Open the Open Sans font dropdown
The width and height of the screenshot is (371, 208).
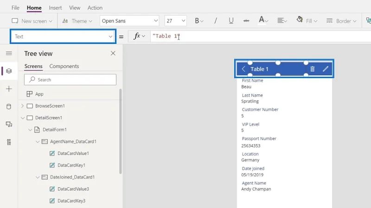(129, 21)
